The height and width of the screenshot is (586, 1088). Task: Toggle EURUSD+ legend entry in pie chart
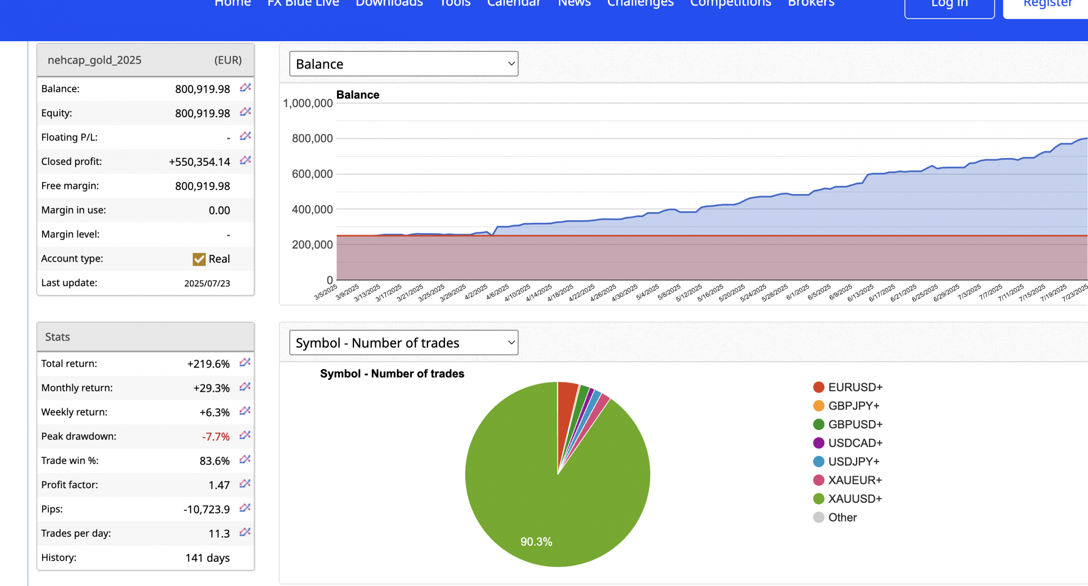click(x=855, y=388)
